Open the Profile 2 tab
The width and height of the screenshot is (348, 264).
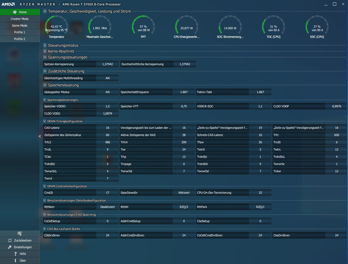20,39
